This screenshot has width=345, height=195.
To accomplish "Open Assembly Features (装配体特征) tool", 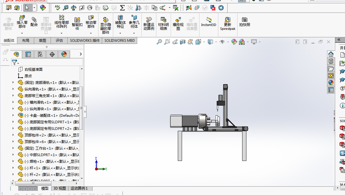I will pos(120,22).
